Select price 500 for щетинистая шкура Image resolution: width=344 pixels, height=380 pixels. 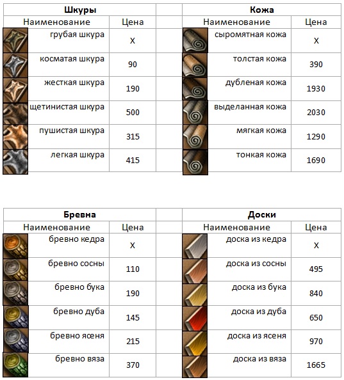tap(133, 113)
